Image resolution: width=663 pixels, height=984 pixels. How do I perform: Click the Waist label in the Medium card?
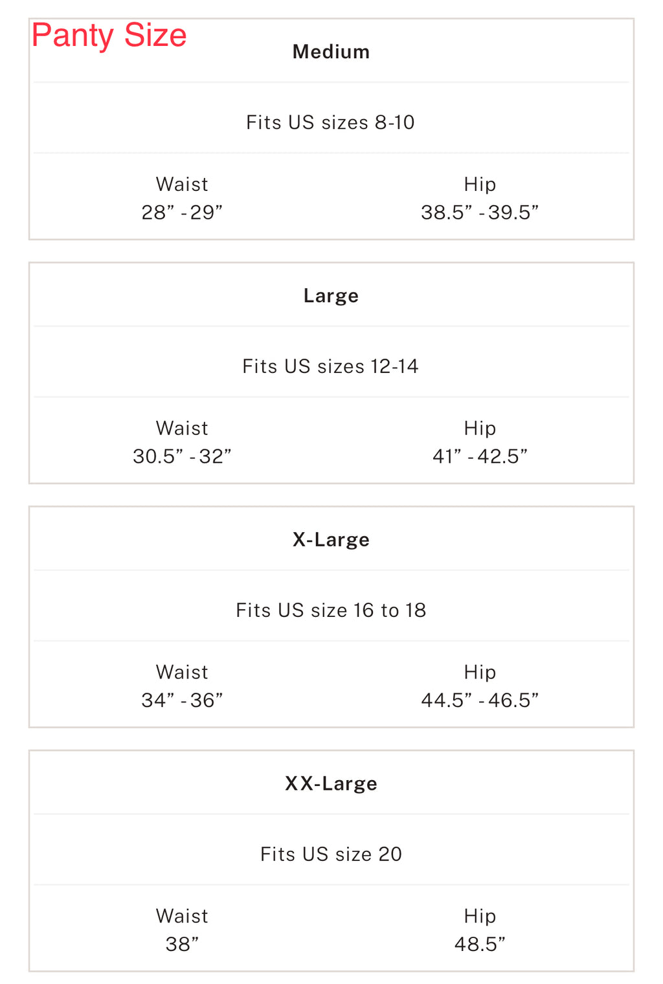(182, 184)
